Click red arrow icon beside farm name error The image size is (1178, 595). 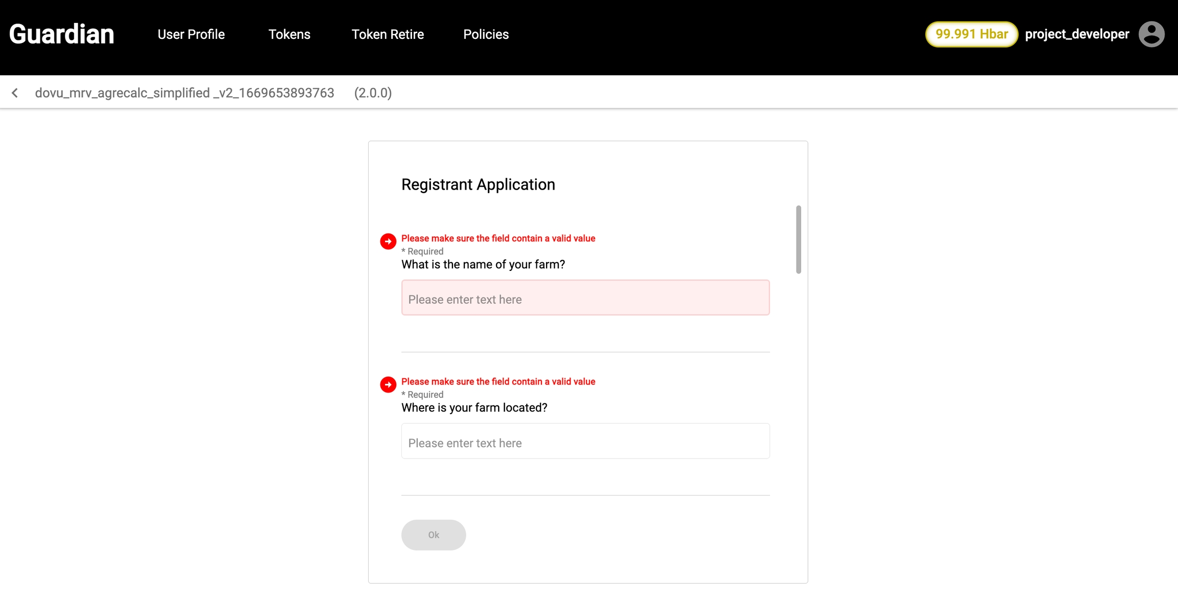[x=388, y=241]
